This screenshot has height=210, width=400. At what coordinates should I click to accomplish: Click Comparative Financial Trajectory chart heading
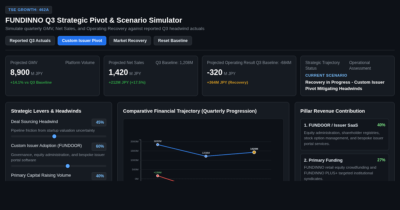[190, 111]
